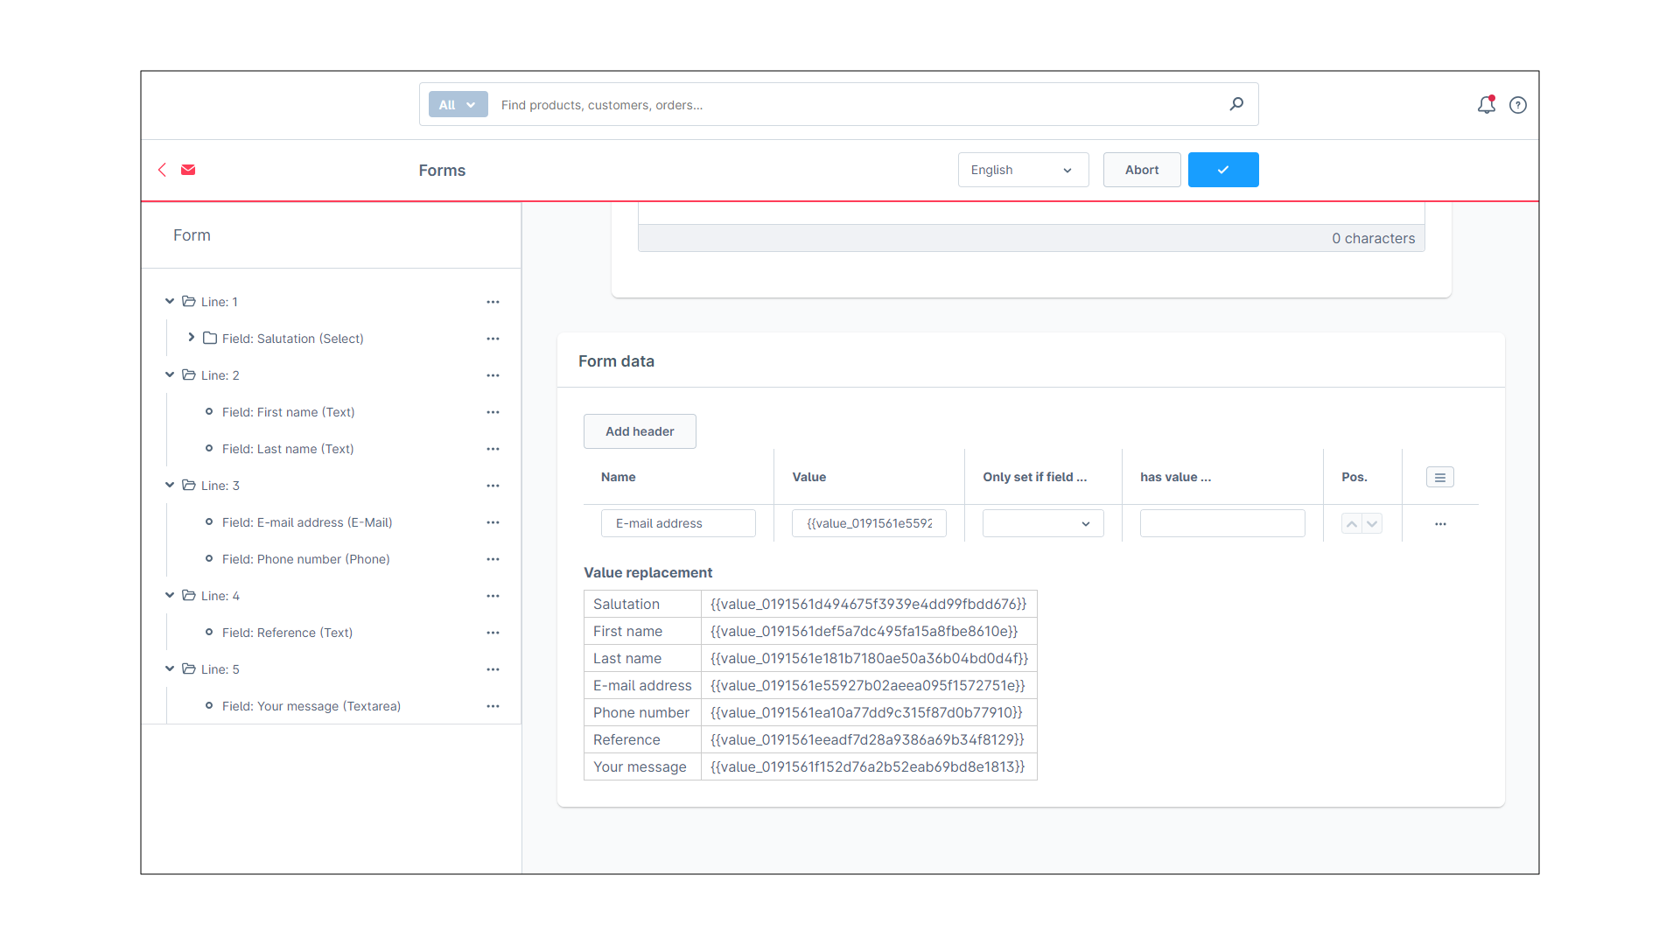Screen dimensions: 1680x945
Task: Click the Value field with {{value_0191561e559
Action: click(x=869, y=523)
